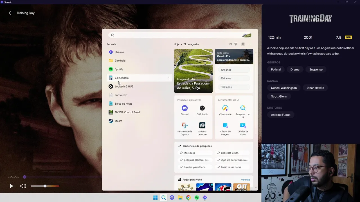Open the Estrada da Passagem de Julier image

point(193,71)
